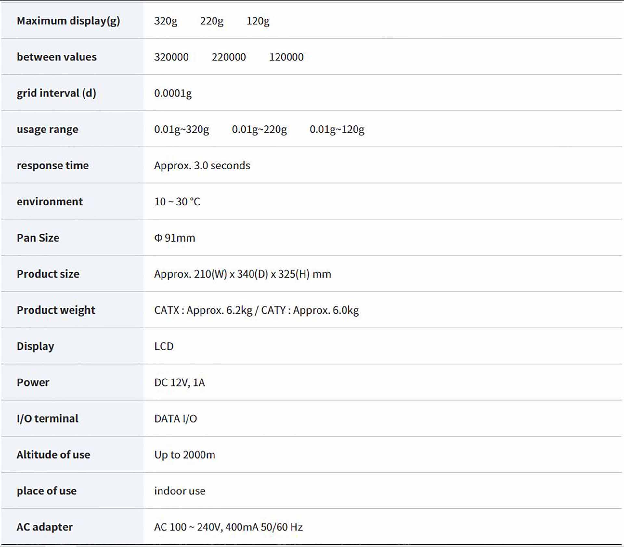Viewport: 624px width, 547px height.
Task: Click the "Maximum display(g)" row label
Action: pos(68,21)
